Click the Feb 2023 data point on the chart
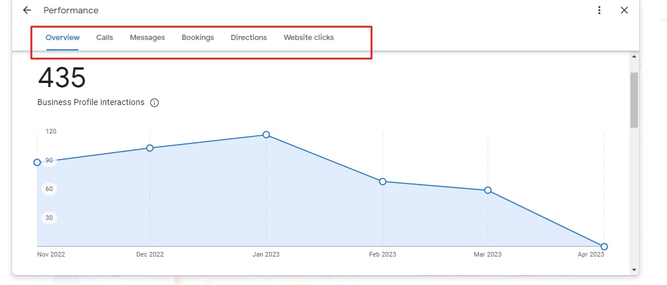This screenshot has width=667, height=285. (383, 182)
